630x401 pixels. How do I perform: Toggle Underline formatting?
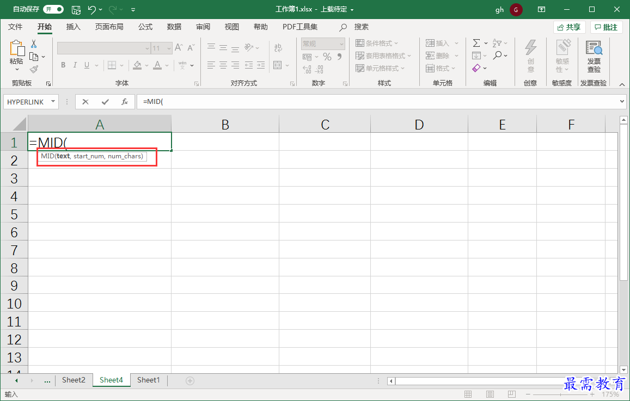(87, 65)
